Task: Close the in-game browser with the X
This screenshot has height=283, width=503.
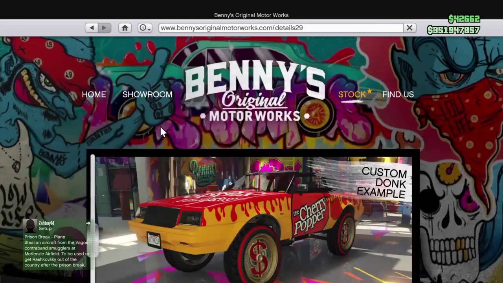Action: [x=409, y=28]
